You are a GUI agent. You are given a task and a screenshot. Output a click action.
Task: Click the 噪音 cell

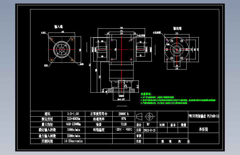pyautogui.click(x=99, y=124)
